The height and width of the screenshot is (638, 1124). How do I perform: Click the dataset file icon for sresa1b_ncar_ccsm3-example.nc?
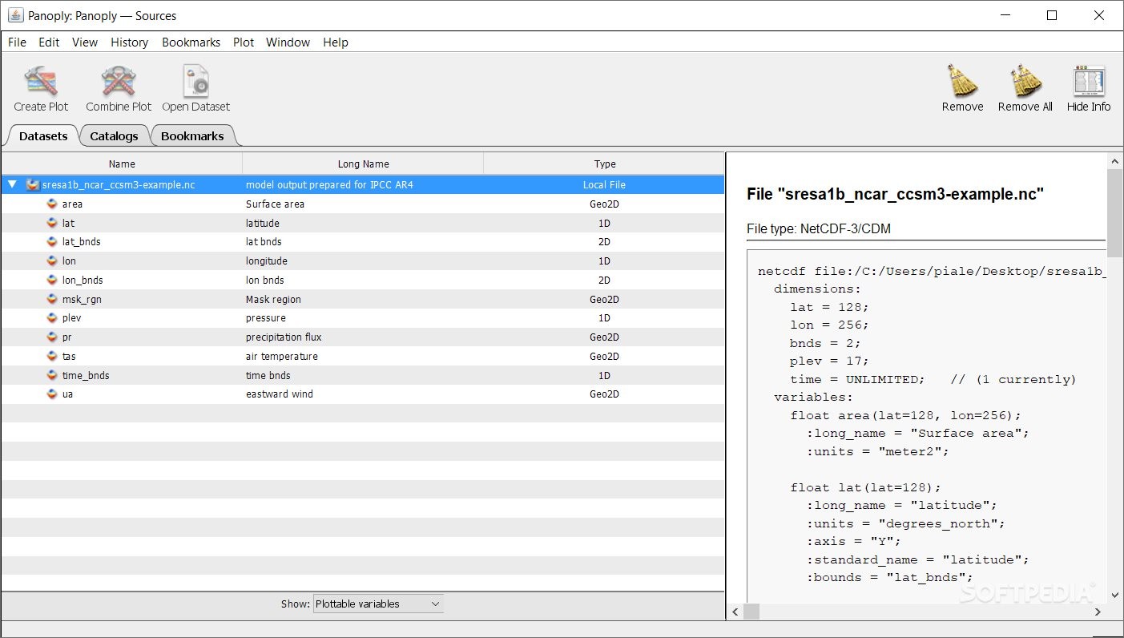coord(33,185)
